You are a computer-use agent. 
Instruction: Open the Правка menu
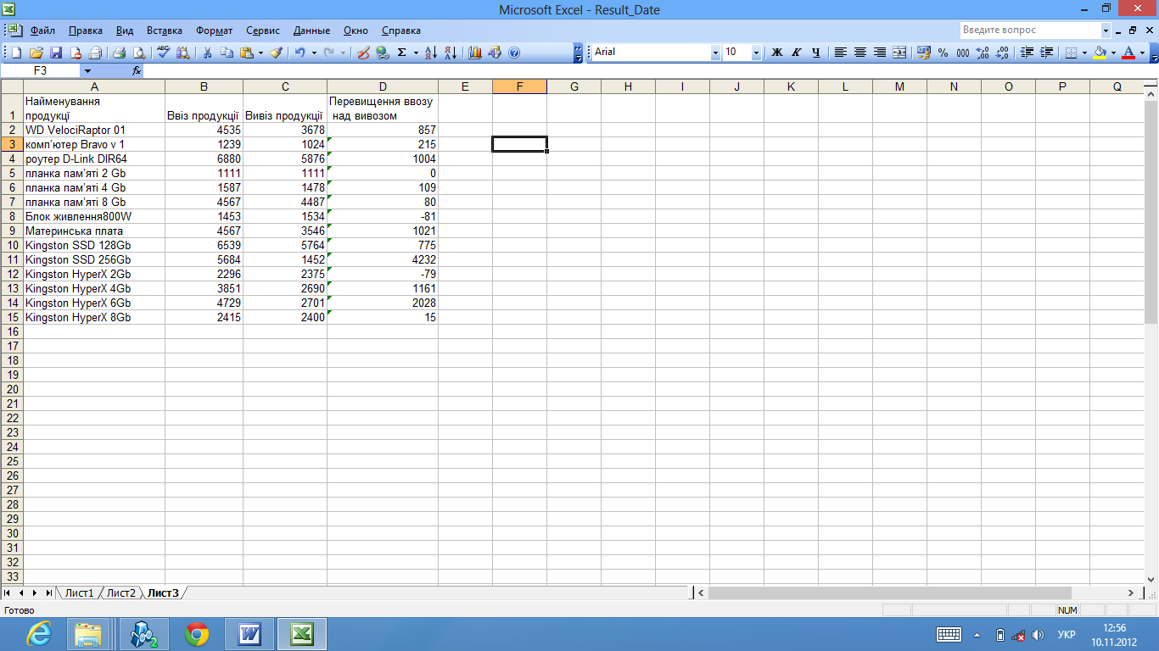86,31
